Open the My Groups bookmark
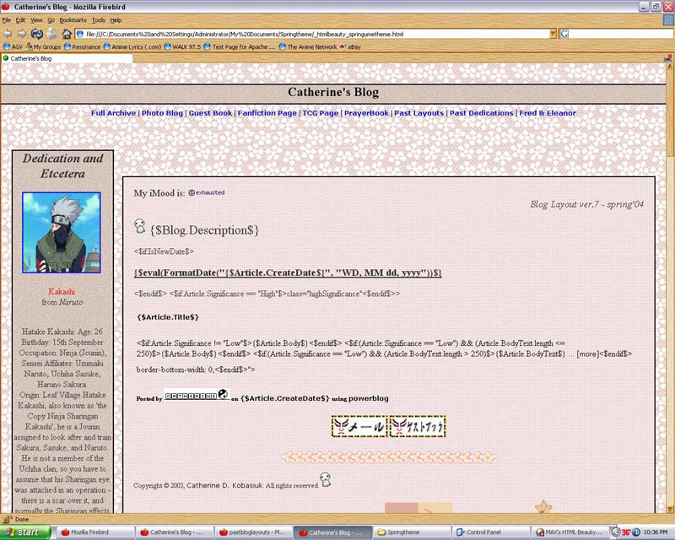 click(44, 47)
